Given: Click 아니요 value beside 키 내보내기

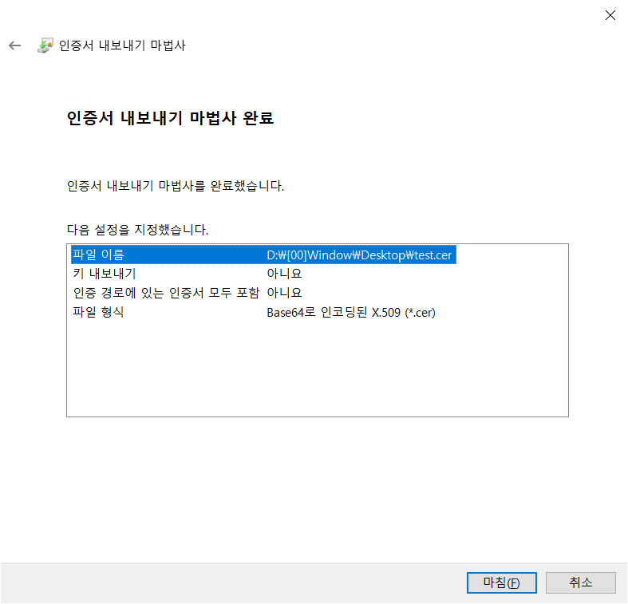Looking at the screenshot, I should coord(284,274).
